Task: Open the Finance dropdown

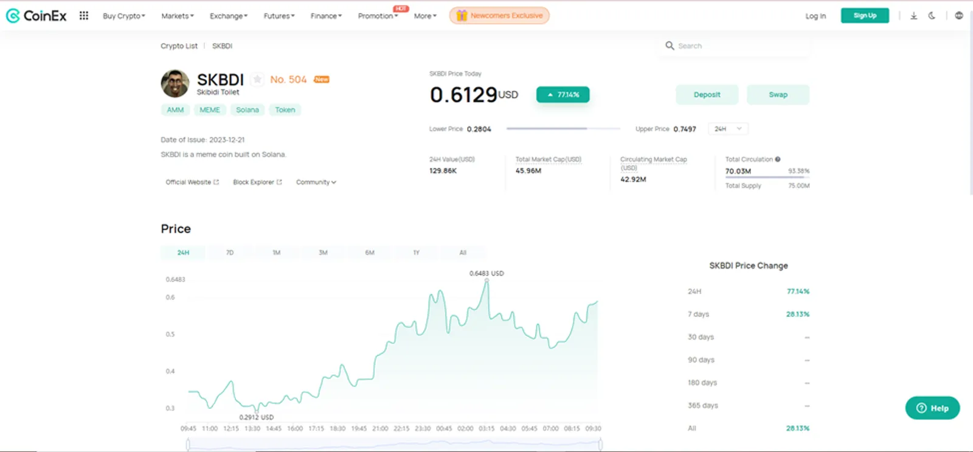Action: click(326, 16)
